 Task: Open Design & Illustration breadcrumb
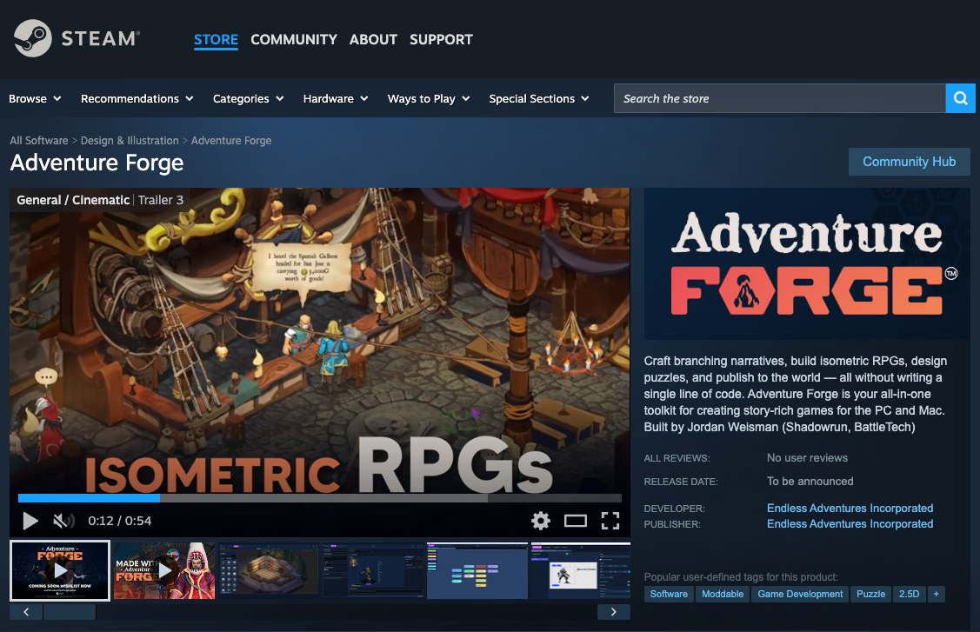coord(130,141)
